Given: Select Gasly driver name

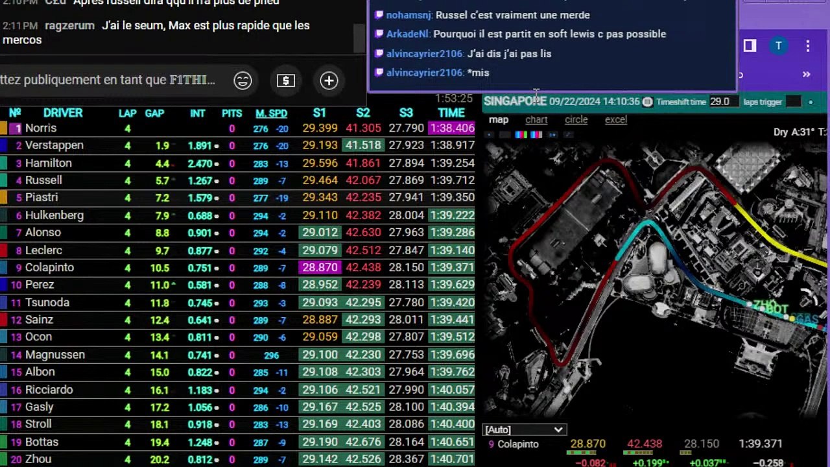Looking at the screenshot, I should pyautogui.click(x=39, y=407).
